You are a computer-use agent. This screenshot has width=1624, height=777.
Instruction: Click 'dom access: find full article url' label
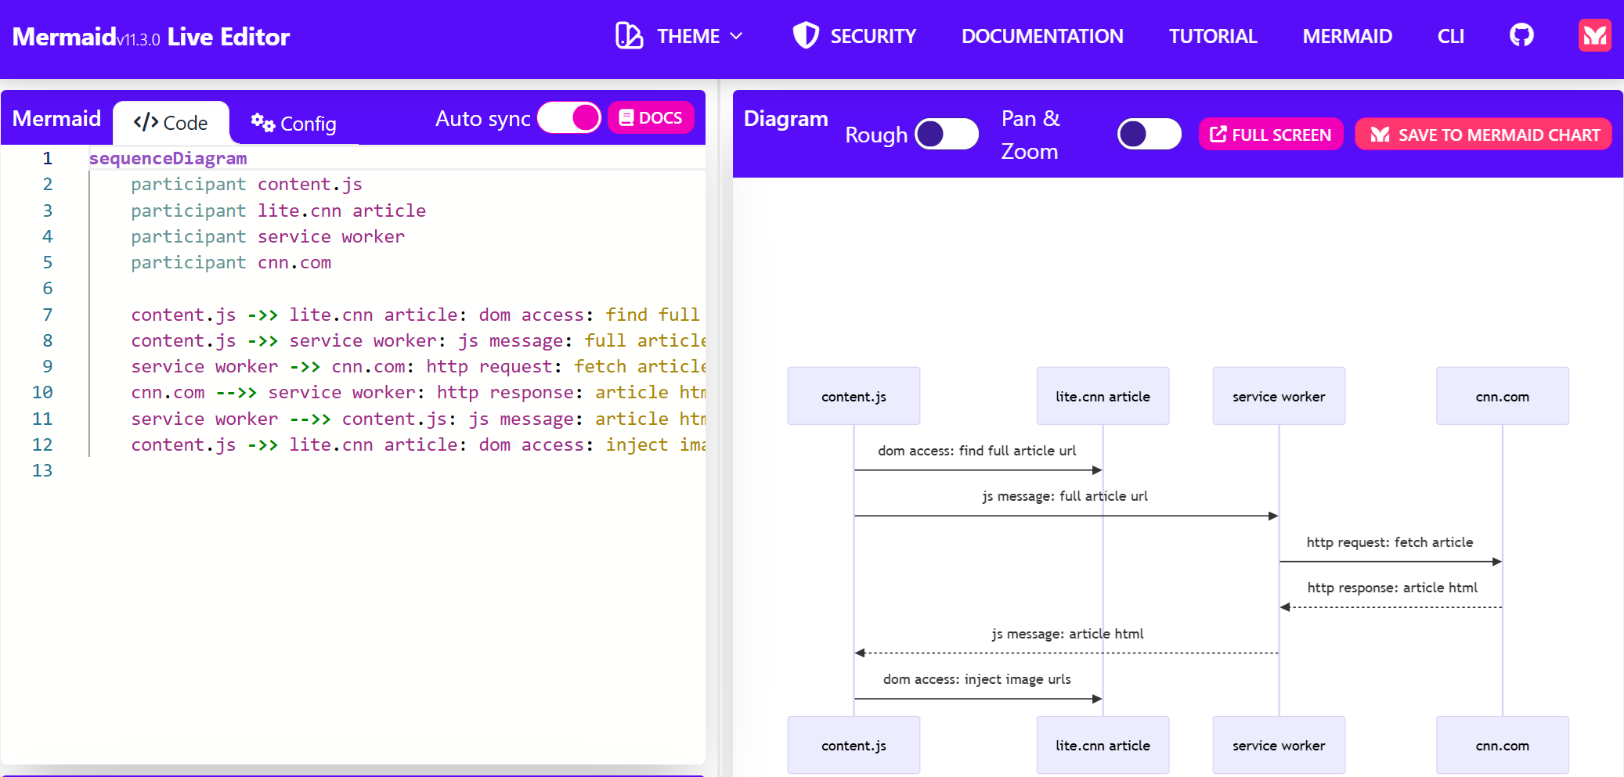pyautogui.click(x=977, y=451)
